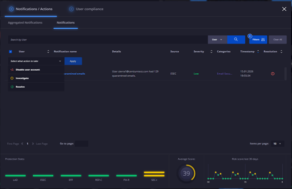Click the green Resolve icon
The width and height of the screenshot is (292, 189).
tap(12, 87)
